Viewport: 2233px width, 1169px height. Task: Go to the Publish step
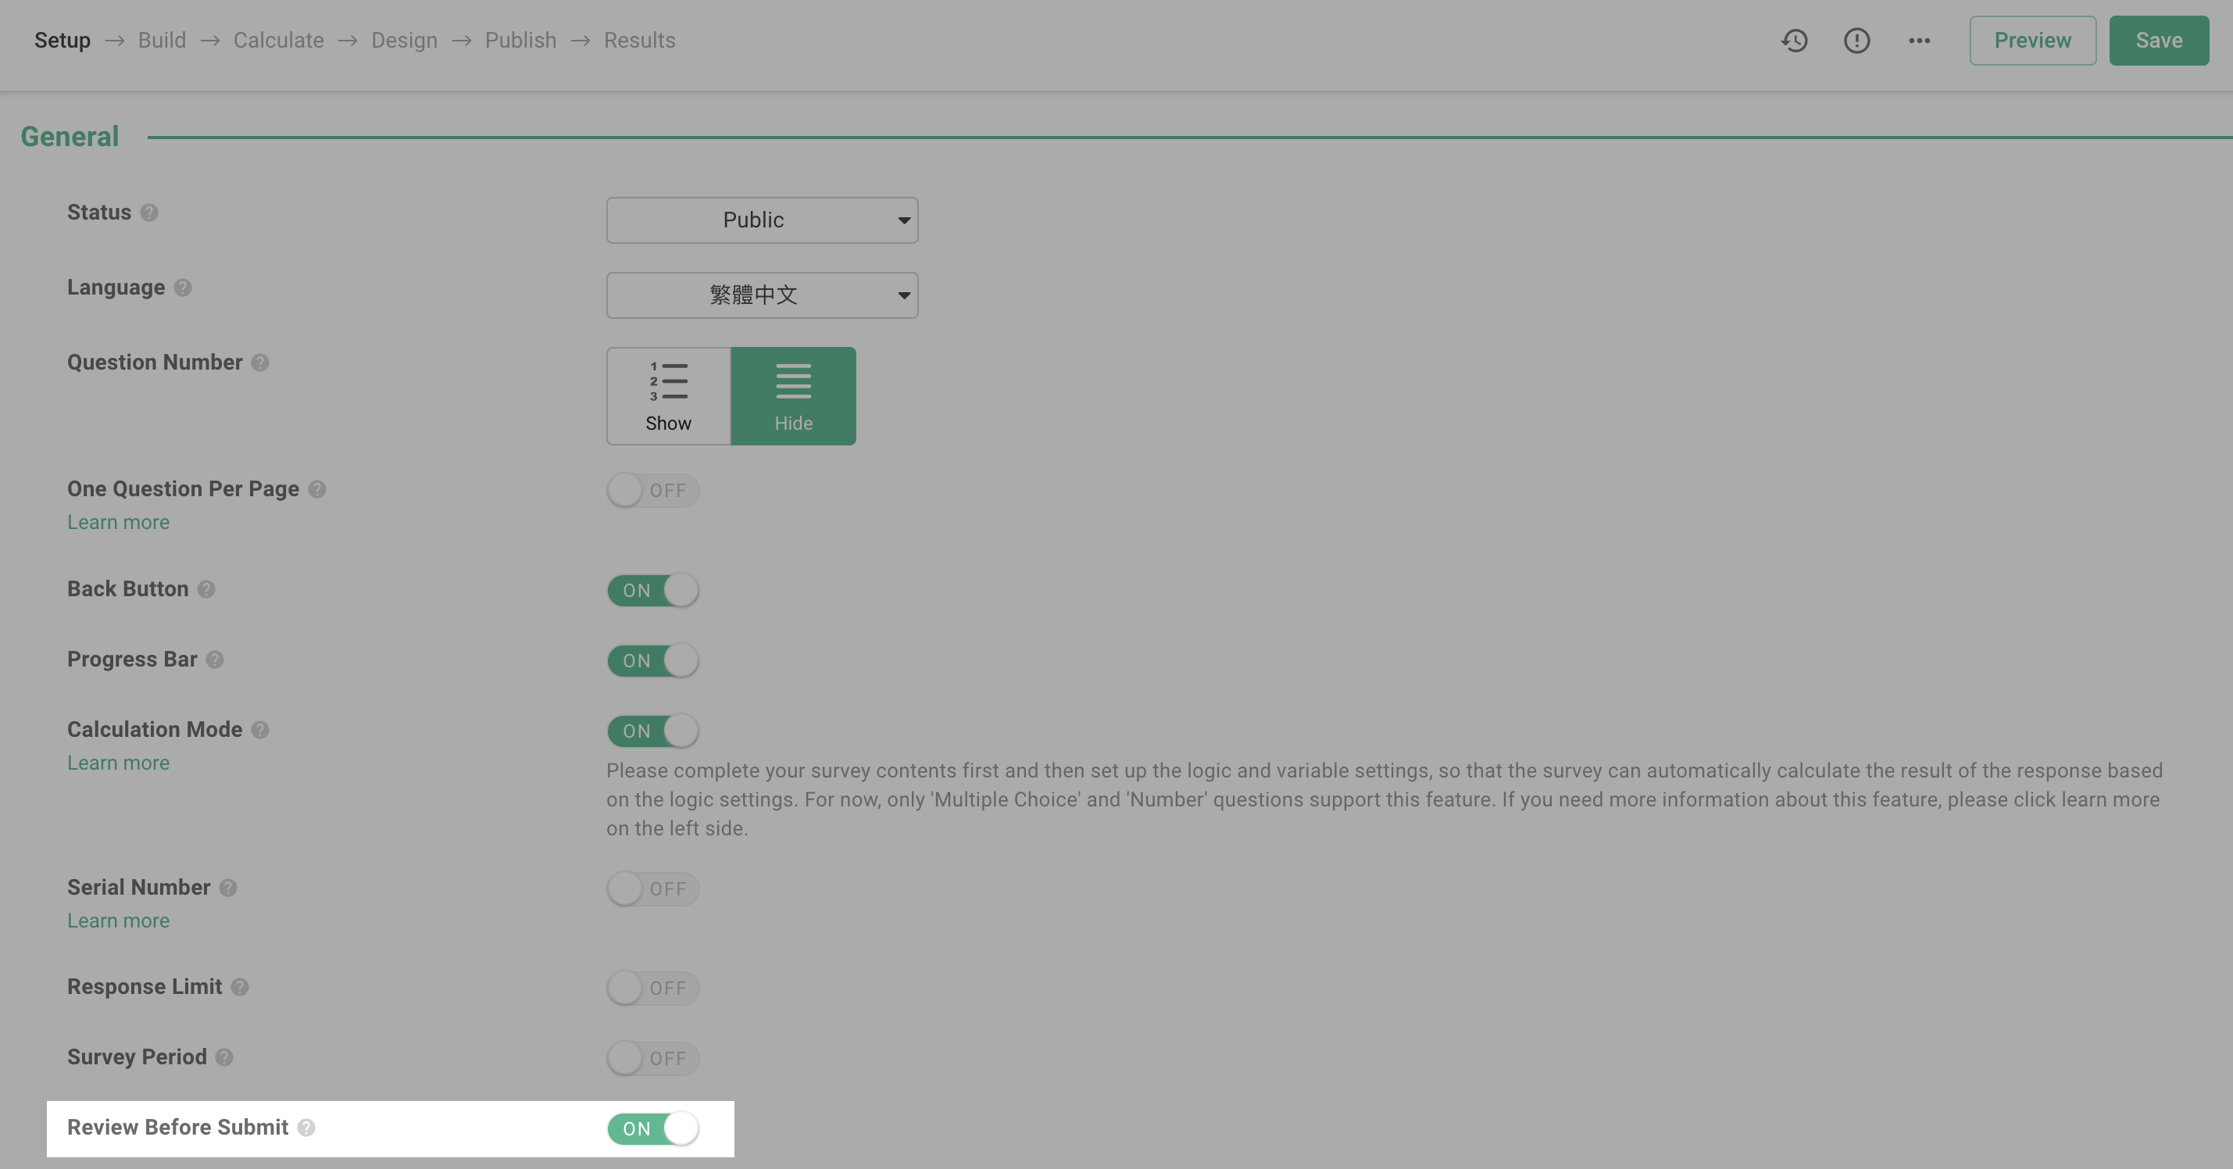[520, 40]
